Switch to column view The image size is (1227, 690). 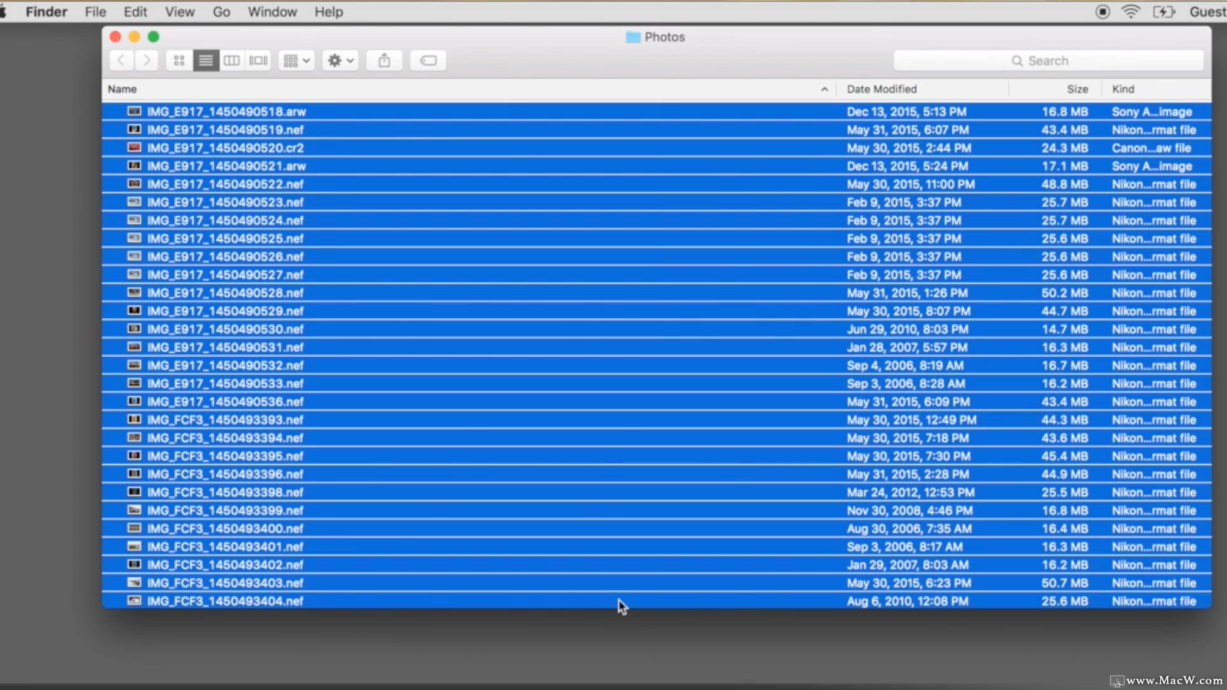(x=232, y=60)
